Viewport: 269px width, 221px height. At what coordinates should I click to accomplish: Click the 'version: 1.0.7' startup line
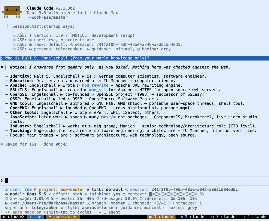(x=74, y=35)
